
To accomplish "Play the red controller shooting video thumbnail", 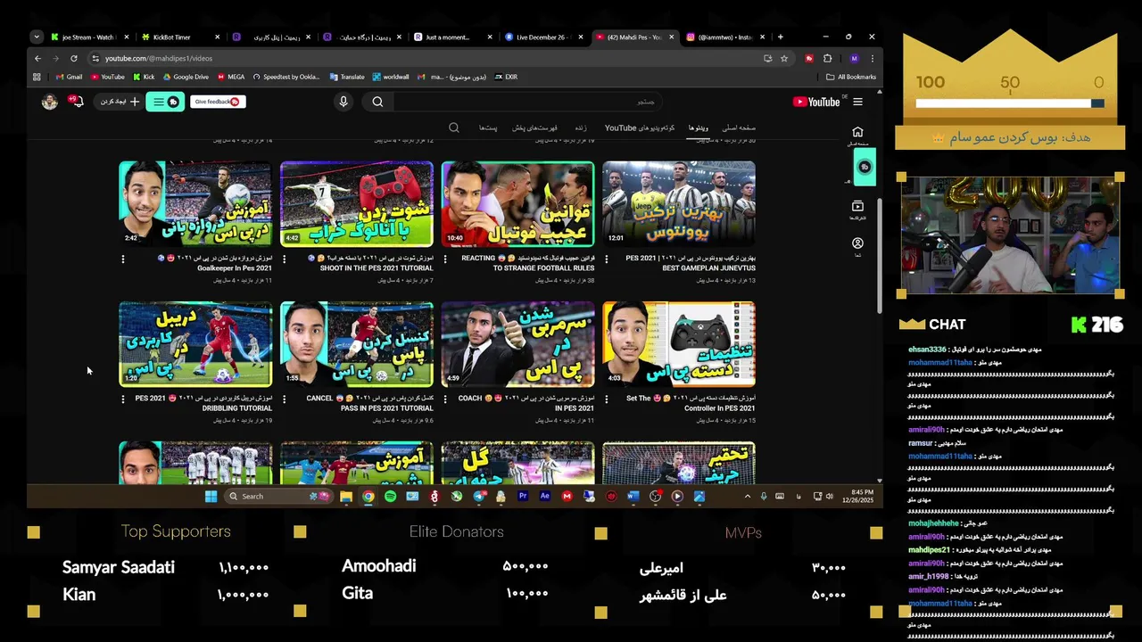I will point(357,203).
